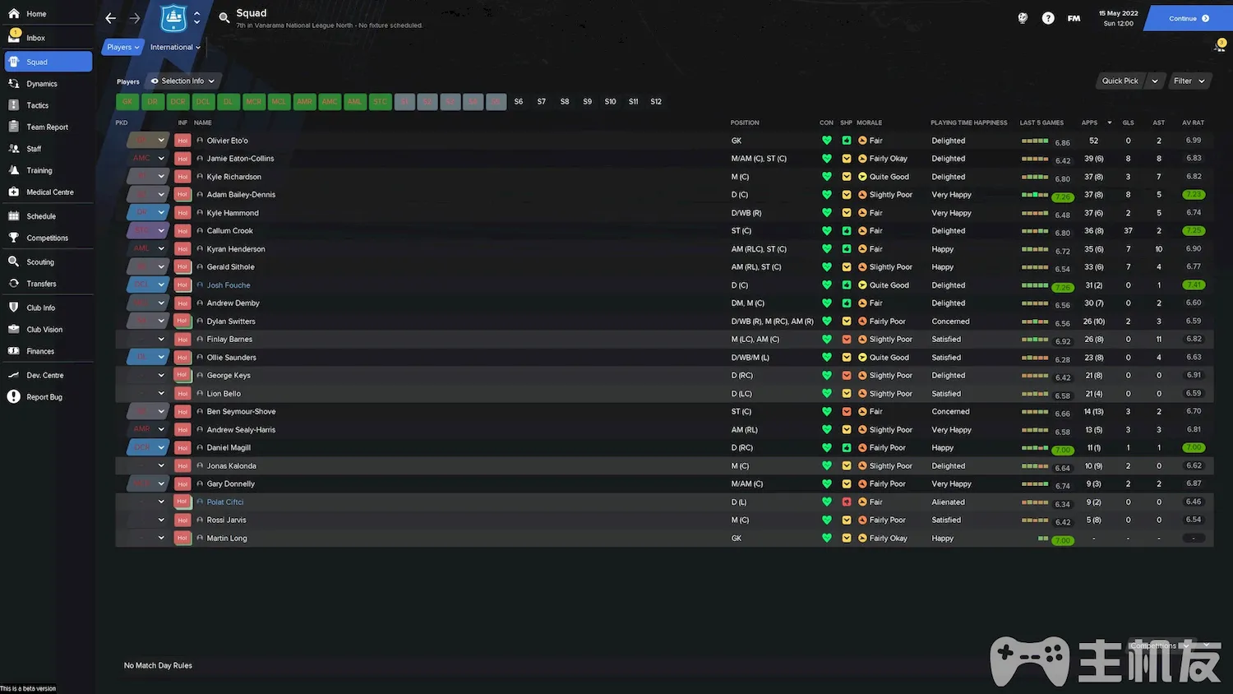Click the club badge in header
1233x694 pixels.
pyautogui.click(x=173, y=17)
